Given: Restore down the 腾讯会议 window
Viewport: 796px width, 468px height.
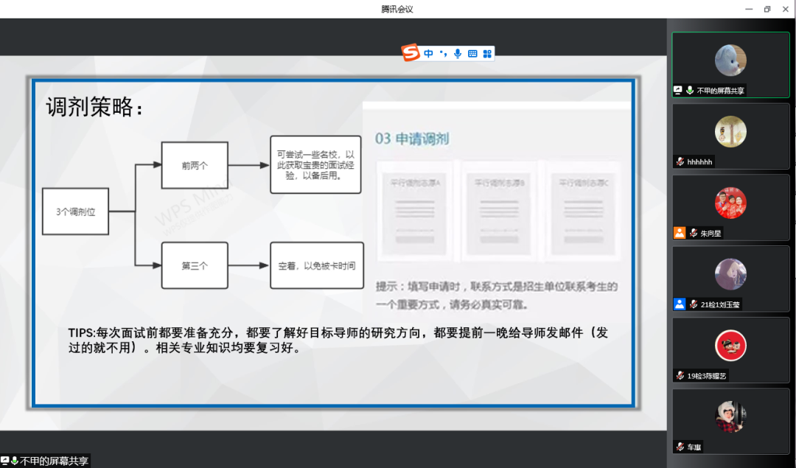Looking at the screenshot, I should click(767, 9).
